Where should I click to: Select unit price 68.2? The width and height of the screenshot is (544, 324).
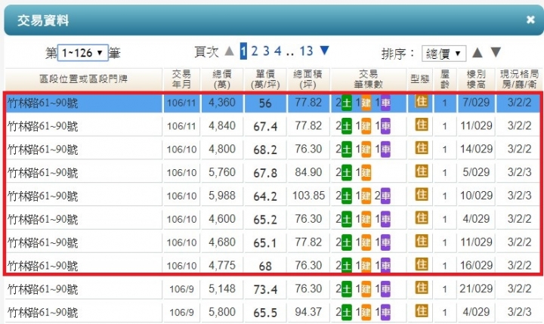pos(265,150)
